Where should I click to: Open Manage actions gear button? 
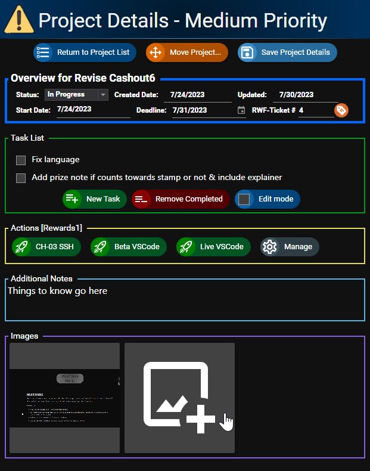(290, 247)
